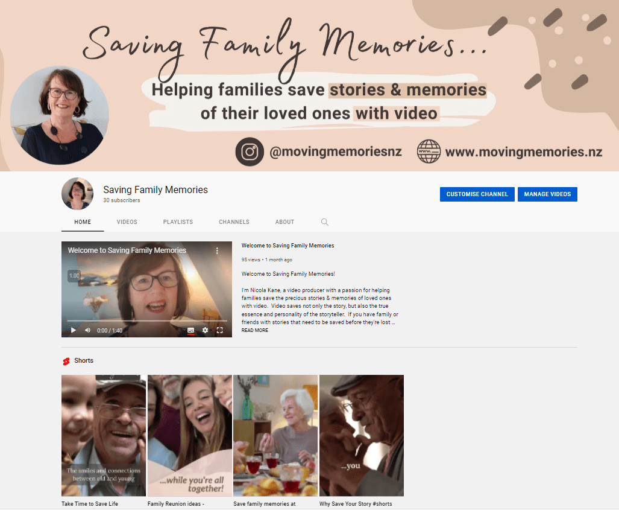Open the channel avatar picture

pos(77,194)
